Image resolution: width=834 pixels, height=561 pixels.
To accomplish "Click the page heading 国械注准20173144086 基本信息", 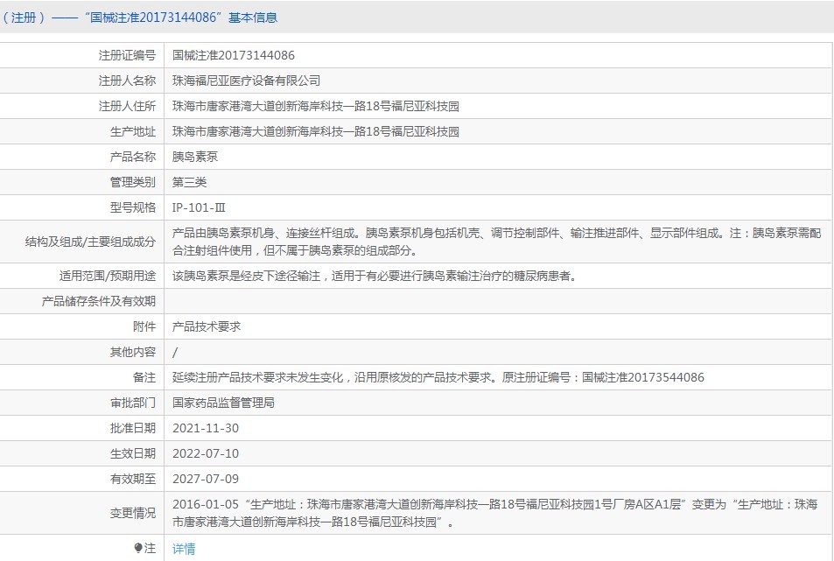I will pyautogui.click(x=181, y=18).
